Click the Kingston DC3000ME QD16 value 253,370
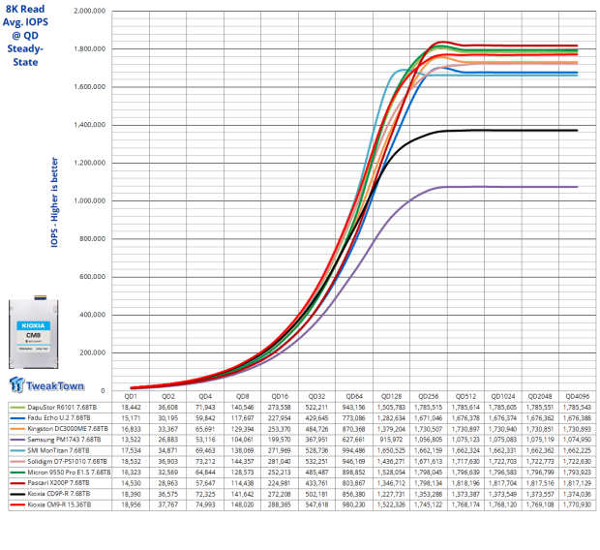Viewport: 600px width, 550px height. (x=280, y=429)
